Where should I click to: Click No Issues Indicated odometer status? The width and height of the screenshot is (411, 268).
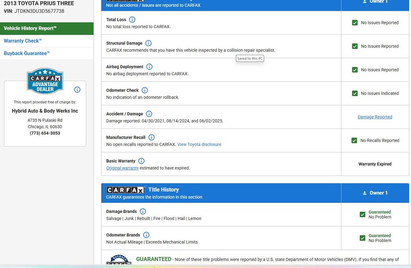tap(380, 93)
